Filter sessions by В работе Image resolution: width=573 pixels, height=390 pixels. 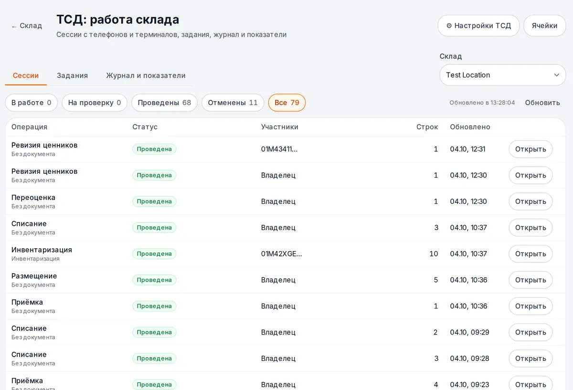click(32, 103)
